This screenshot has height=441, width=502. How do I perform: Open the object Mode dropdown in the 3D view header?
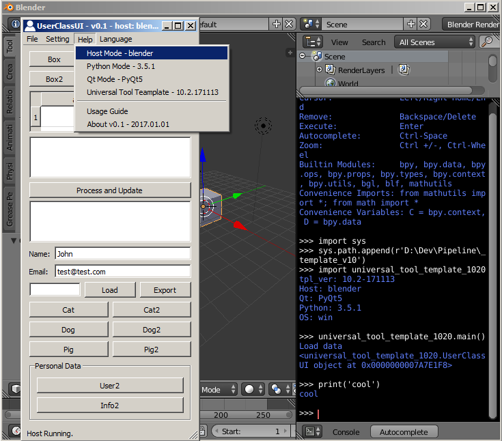click(x=219, y=390)
